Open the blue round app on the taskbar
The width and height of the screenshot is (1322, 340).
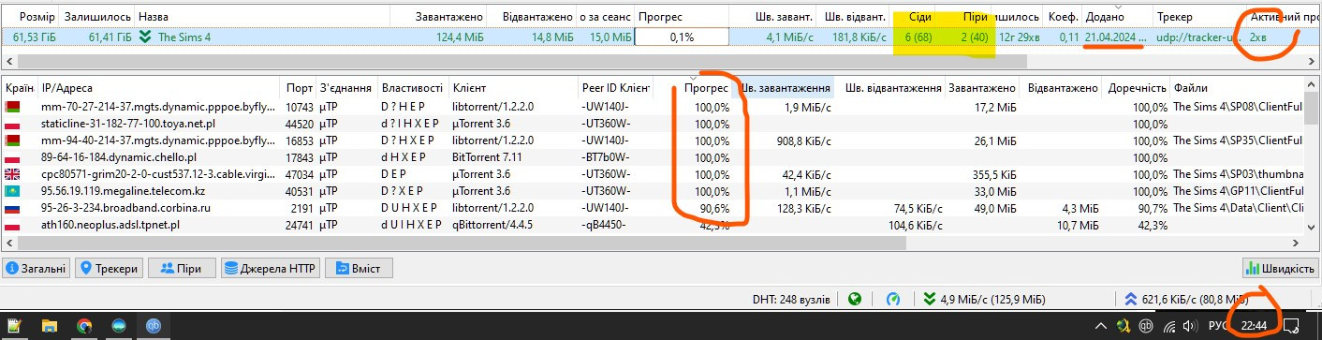(119, 326)
